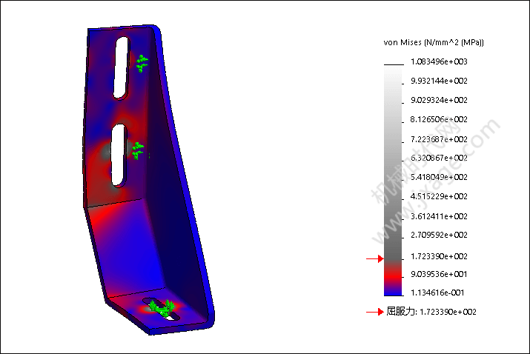Select legend value 1.083496e+003
530x354 pixels.
pyautogui.click(x=439, y=61)
